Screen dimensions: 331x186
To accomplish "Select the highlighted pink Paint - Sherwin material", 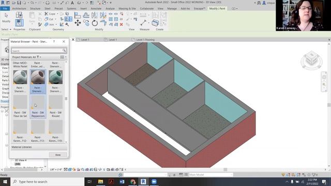I will pyautogui.click(x=38, y=82).
